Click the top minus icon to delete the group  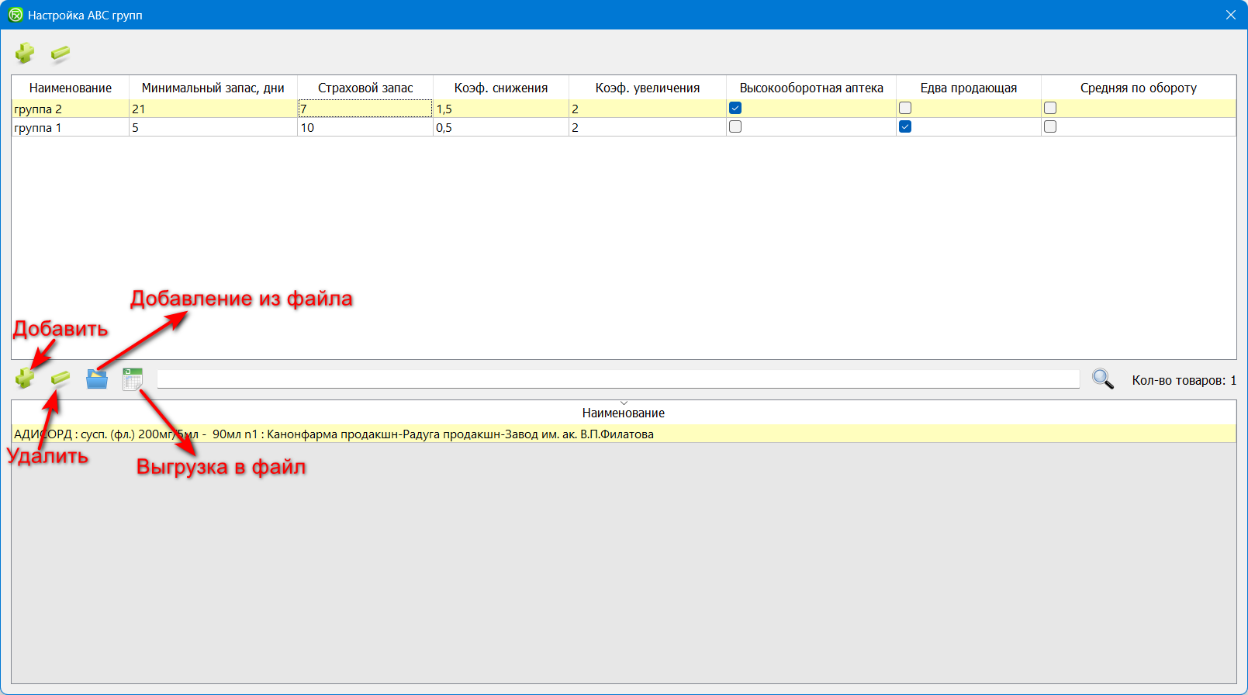[x=60, y=54]
